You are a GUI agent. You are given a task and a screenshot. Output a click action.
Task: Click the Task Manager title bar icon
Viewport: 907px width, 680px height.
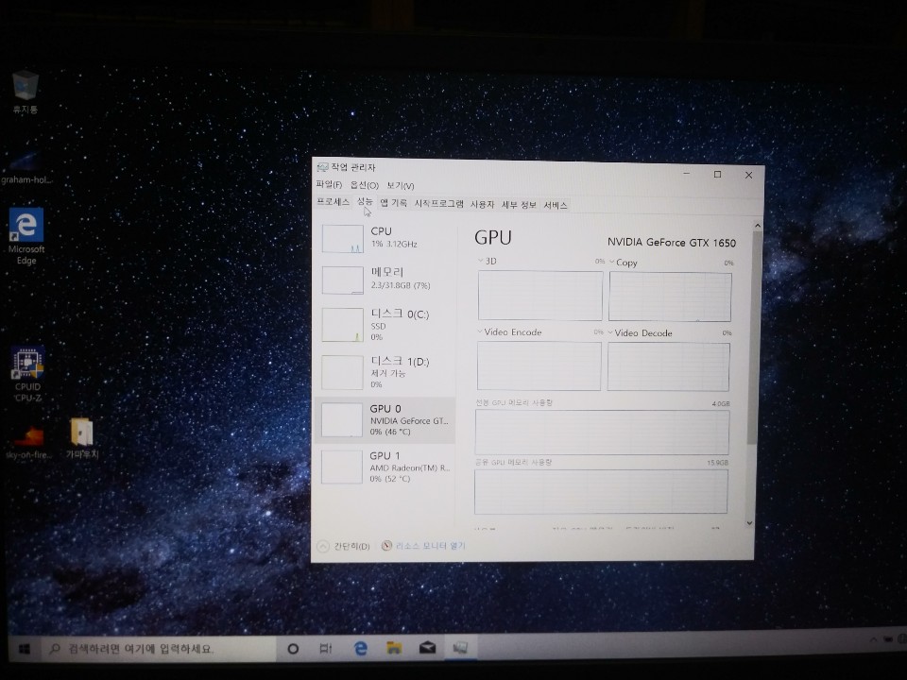coord(322,167)
